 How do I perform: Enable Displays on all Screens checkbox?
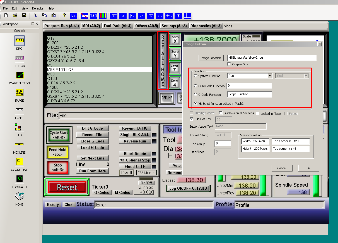[221, 113]
